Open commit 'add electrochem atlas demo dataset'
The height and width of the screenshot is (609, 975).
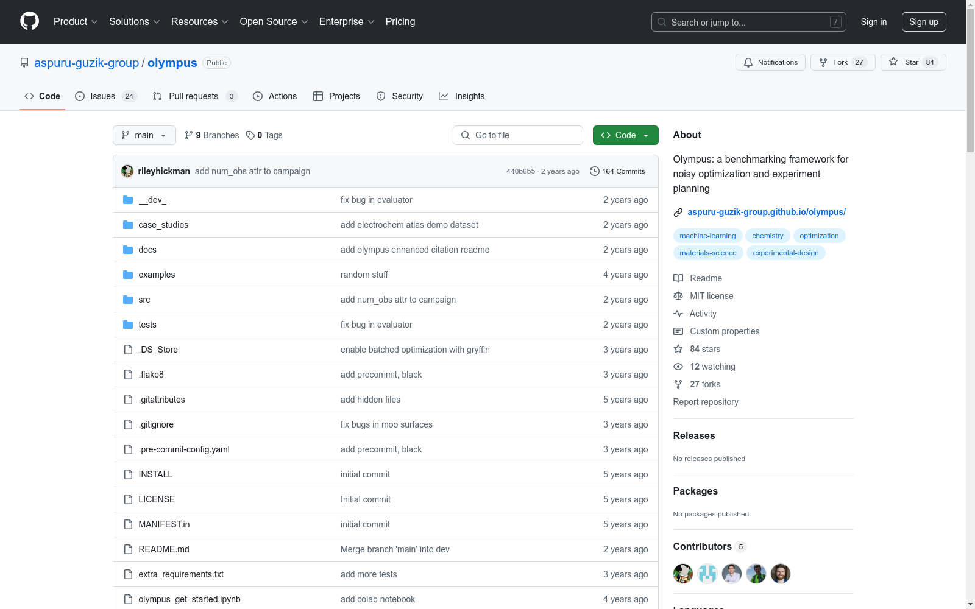409,225
